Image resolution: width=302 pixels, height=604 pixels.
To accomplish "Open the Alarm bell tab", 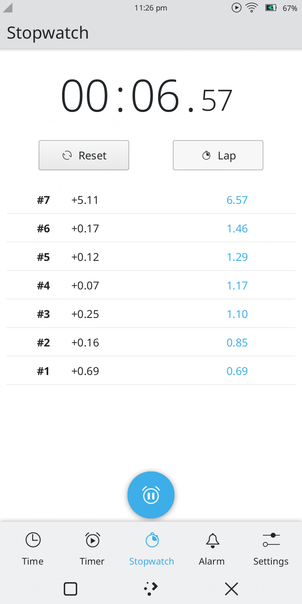I will point(212,541).
